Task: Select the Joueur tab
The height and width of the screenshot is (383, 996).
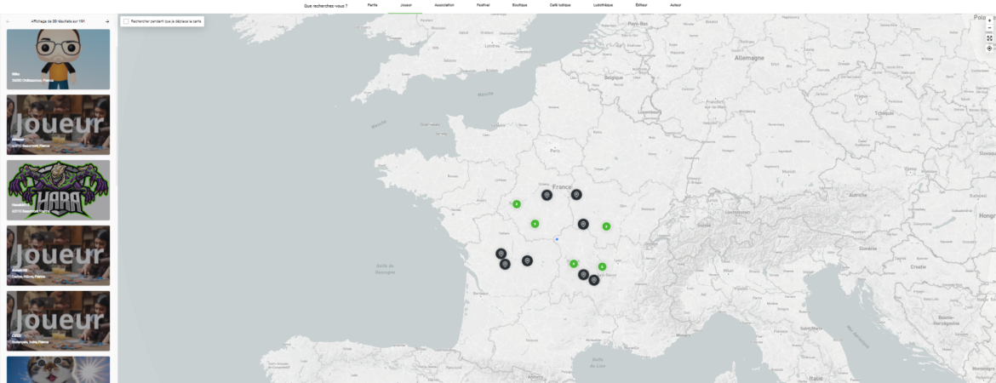Action: 406,5
